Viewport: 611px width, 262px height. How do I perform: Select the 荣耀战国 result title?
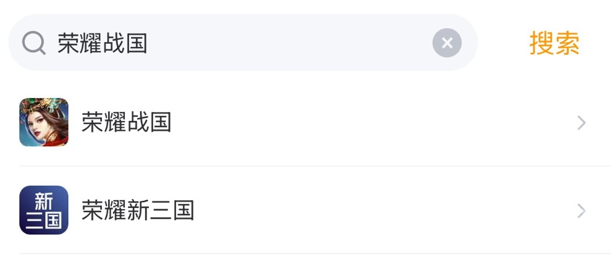[126, 122]
